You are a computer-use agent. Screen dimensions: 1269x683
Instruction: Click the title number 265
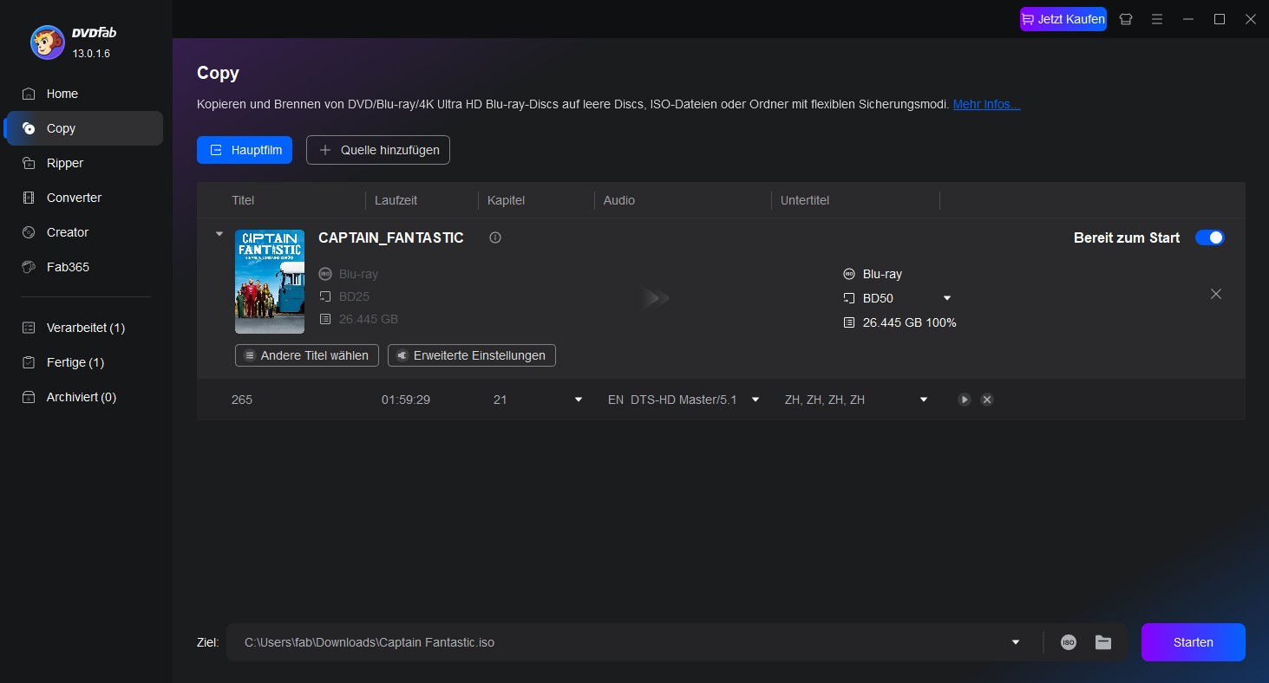[x=242, y=400]
